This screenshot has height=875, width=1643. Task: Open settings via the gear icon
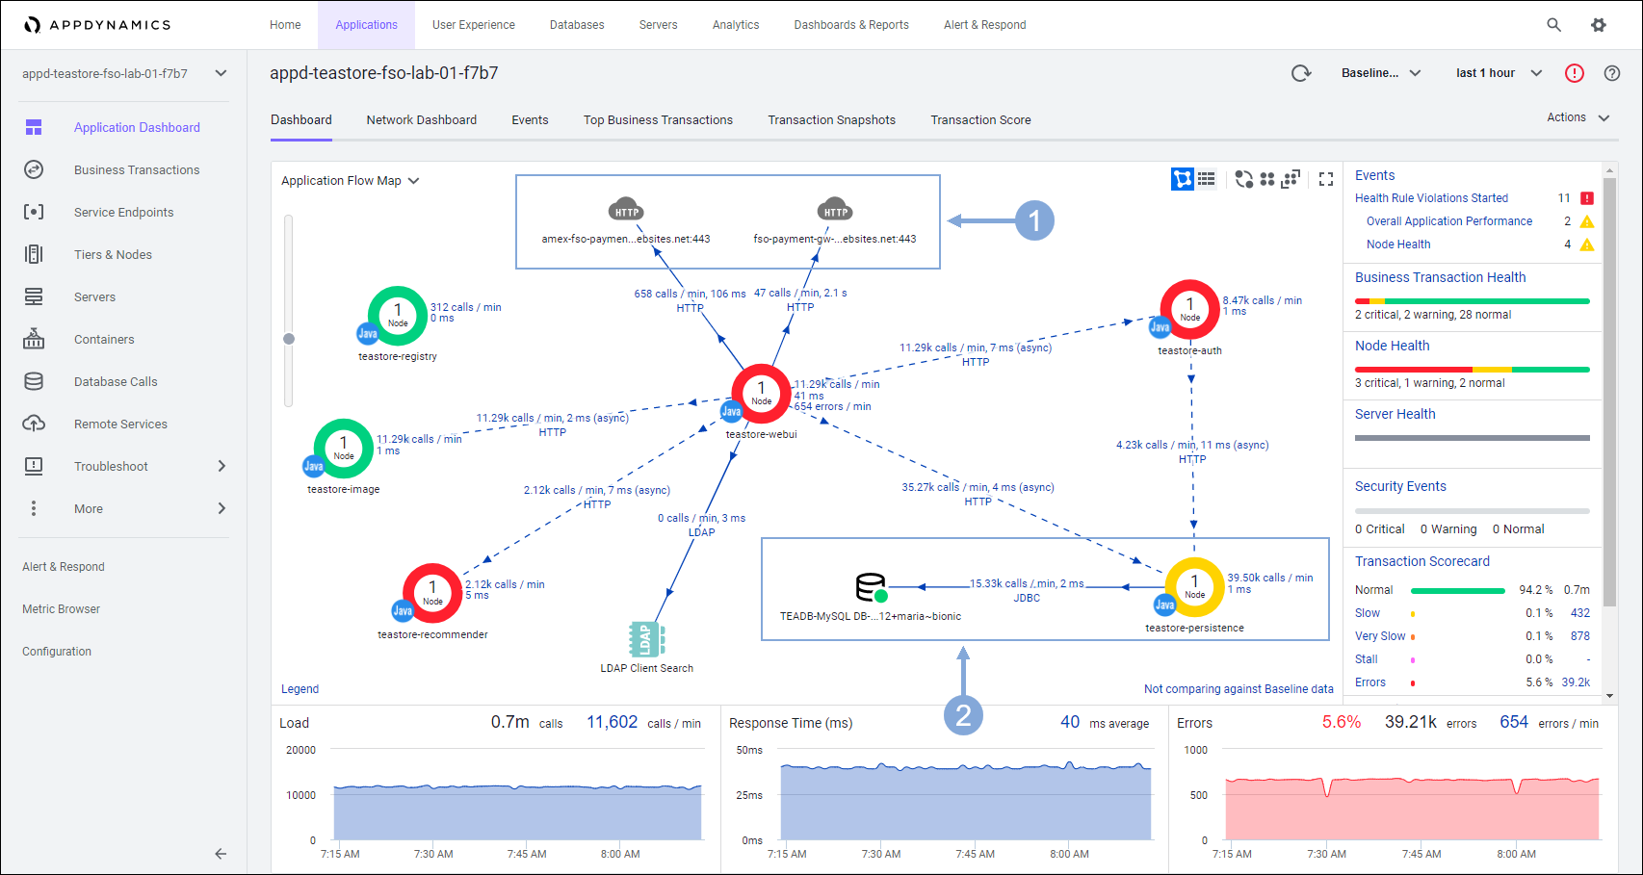pyautogui.click(x=1599, y=25)
